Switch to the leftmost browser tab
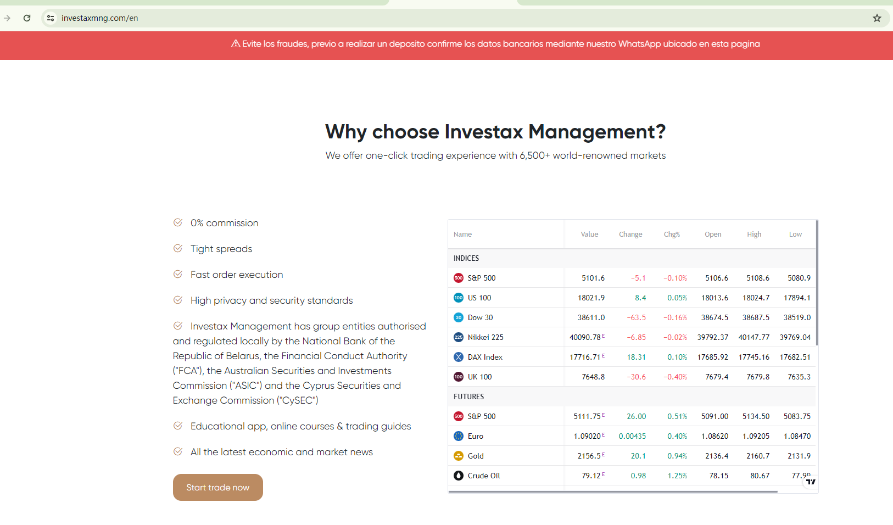The width and height of the screenshot is (893, 525). pyautogui.click(x=192, y=3)
